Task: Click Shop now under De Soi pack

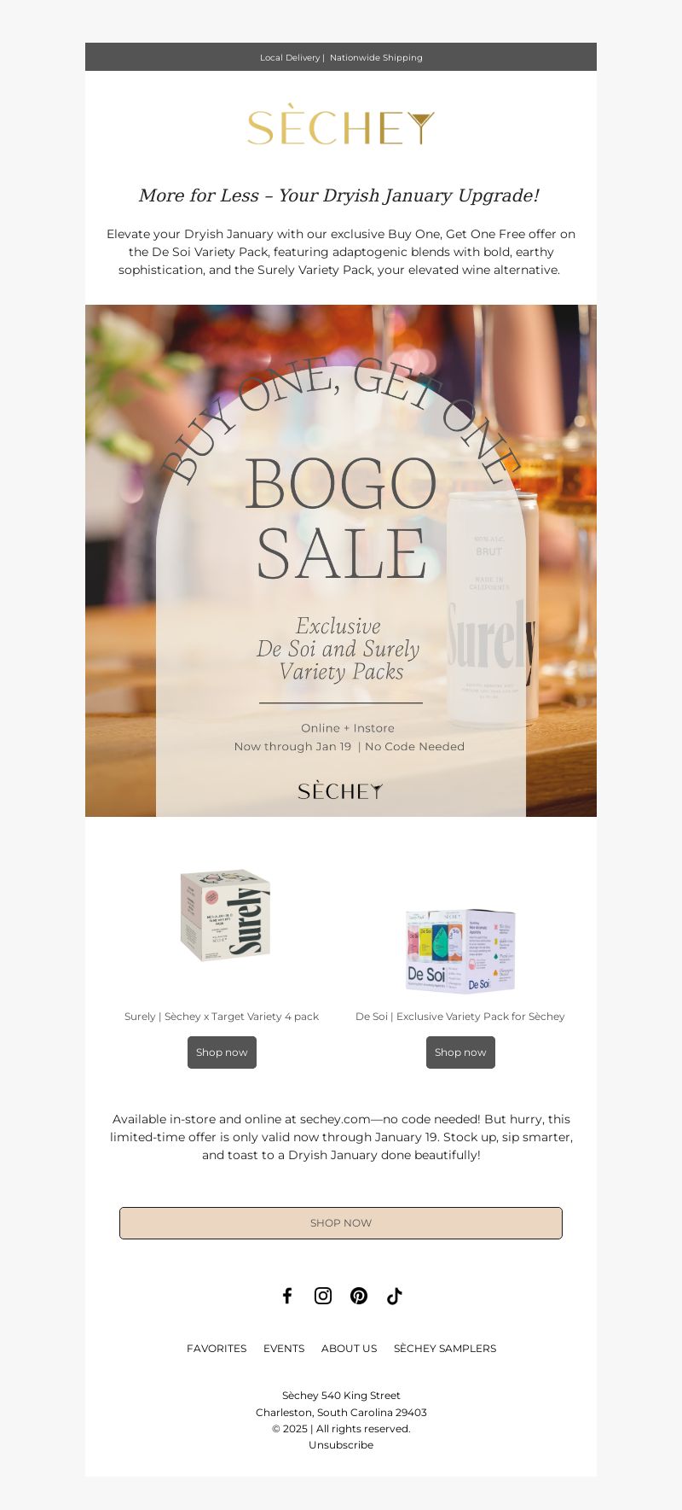Action: coord(460,1052)
